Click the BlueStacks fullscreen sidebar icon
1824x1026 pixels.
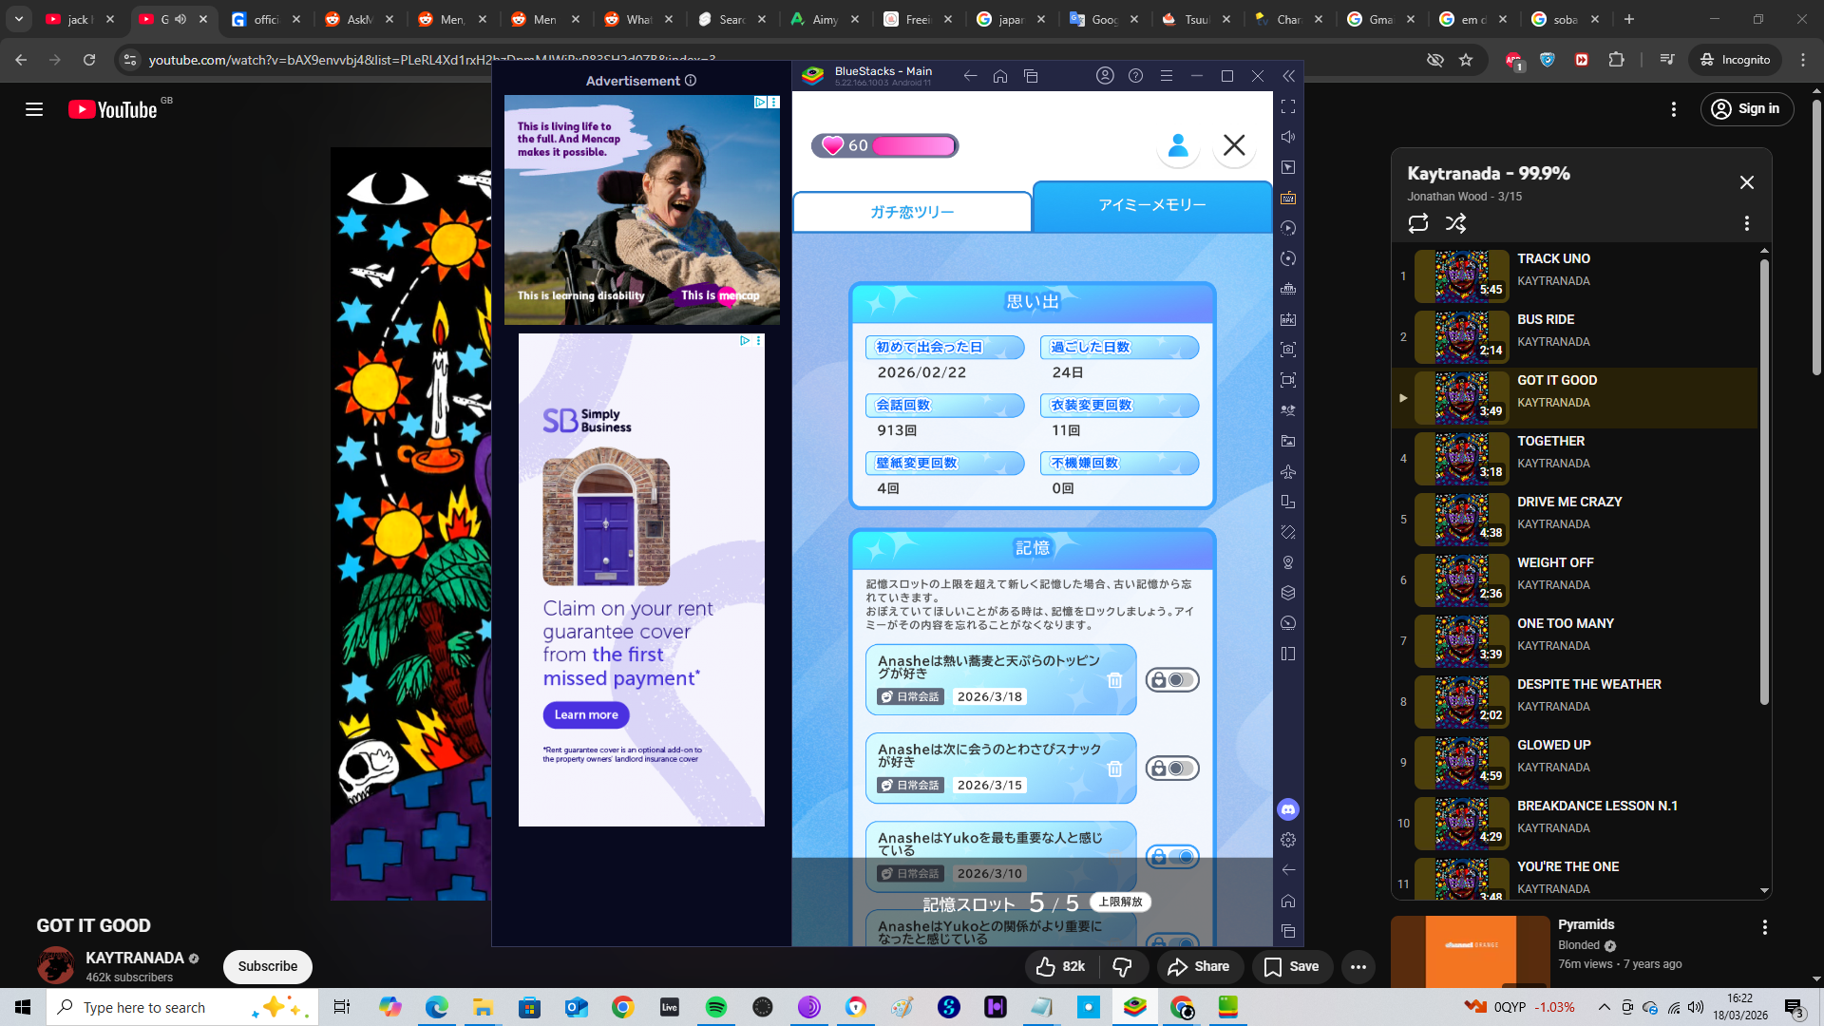tap(1288, 106)
